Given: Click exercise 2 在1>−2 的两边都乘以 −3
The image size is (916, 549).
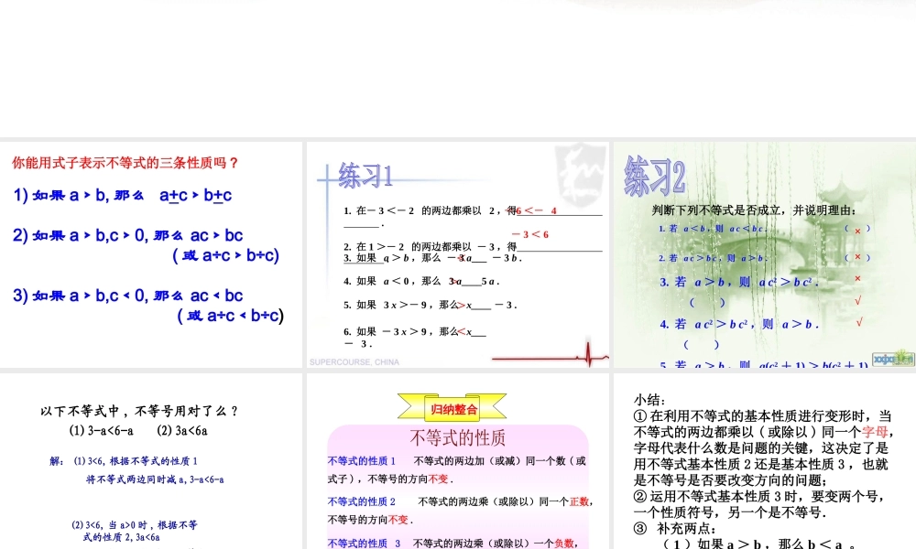Looking at the screenshot, I should click(431, 246).
